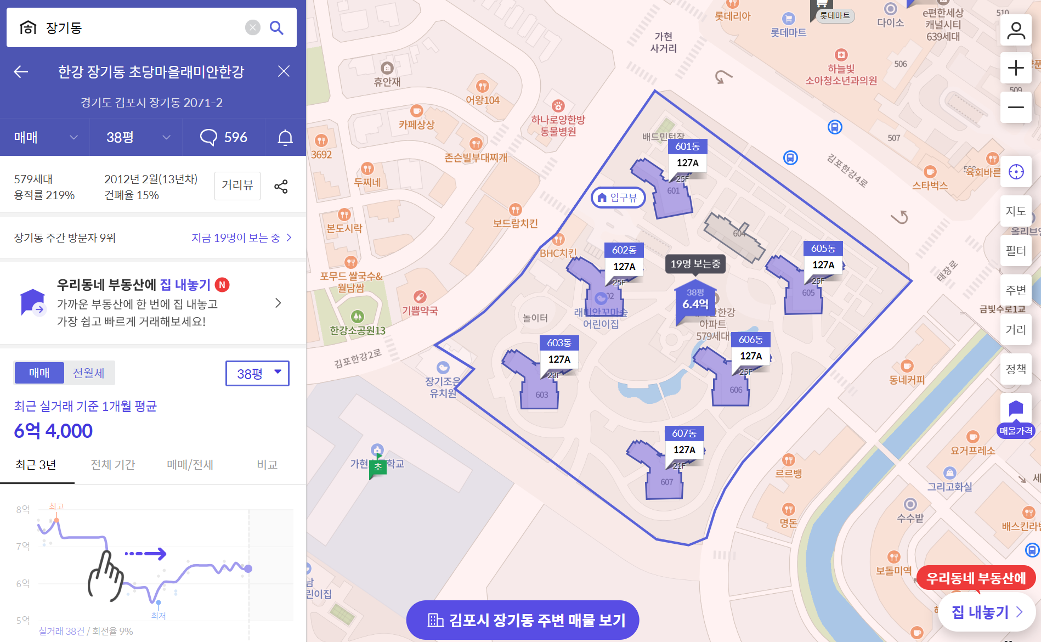1041x642 pixels.
Task: Click the search magnifier icon
Action: pyautogui.click(x=276, y=27)
